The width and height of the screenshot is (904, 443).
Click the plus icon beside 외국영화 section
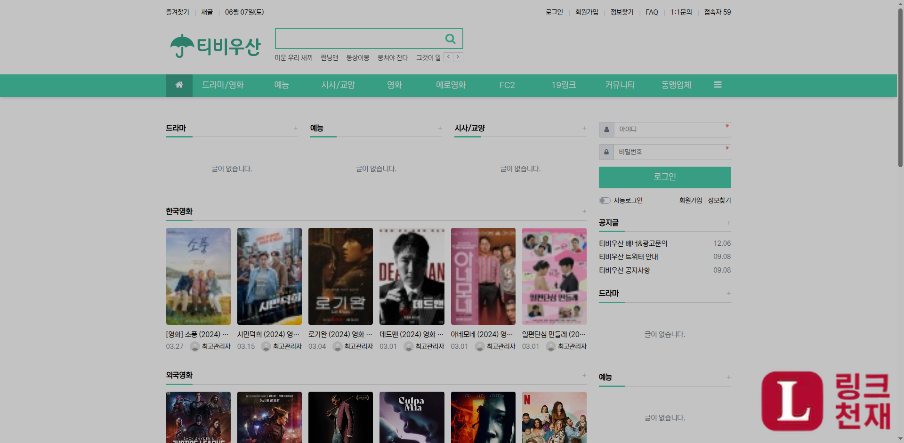click(584, 375)
